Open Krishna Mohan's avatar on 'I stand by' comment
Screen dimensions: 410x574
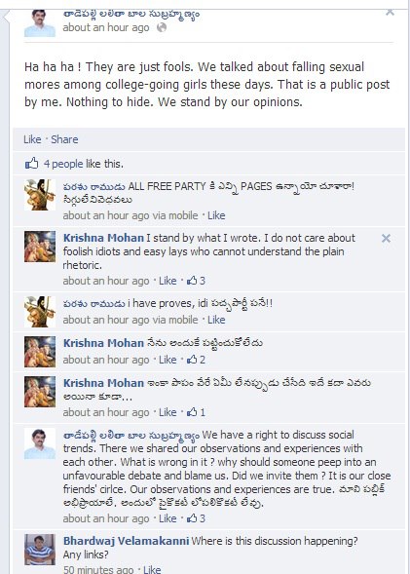[x=40, y=247]
